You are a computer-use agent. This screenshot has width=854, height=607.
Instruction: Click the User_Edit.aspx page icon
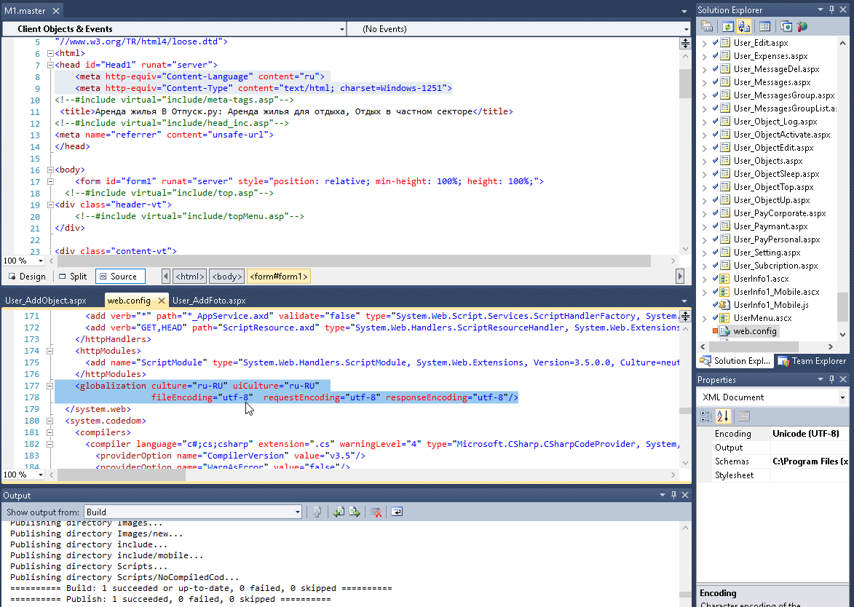725,42
